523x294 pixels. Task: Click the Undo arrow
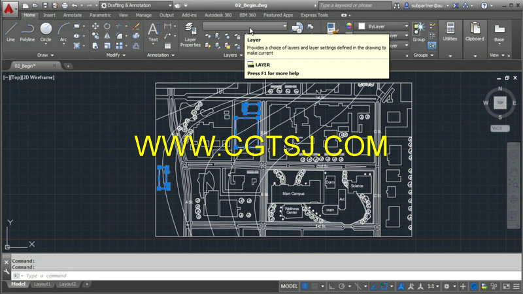75,6
